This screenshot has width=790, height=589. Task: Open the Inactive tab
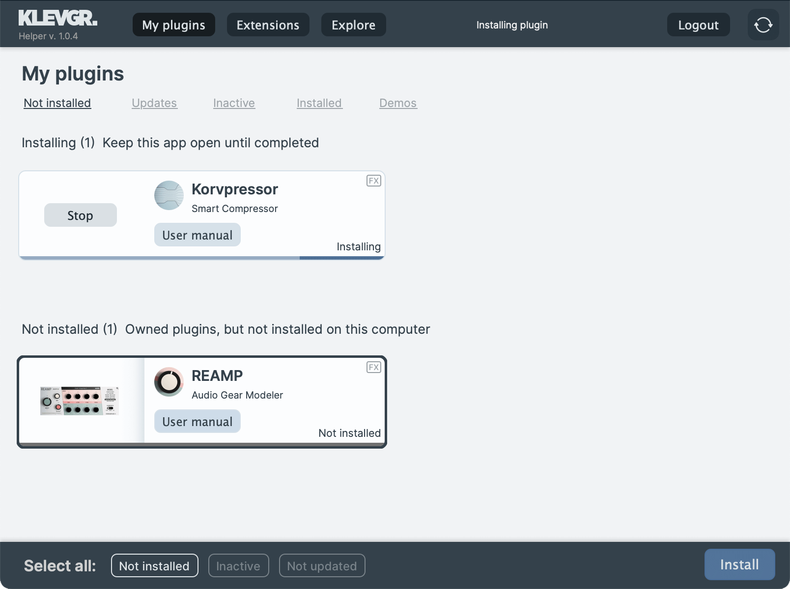tap(234, 103)
